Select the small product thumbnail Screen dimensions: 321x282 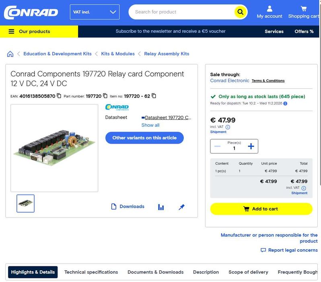(25, 203)
